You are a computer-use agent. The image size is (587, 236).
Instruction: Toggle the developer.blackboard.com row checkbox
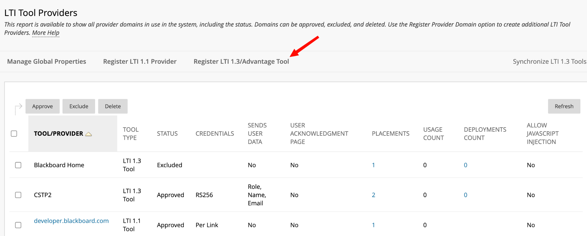pyautogui.click(x=18, y=225)
